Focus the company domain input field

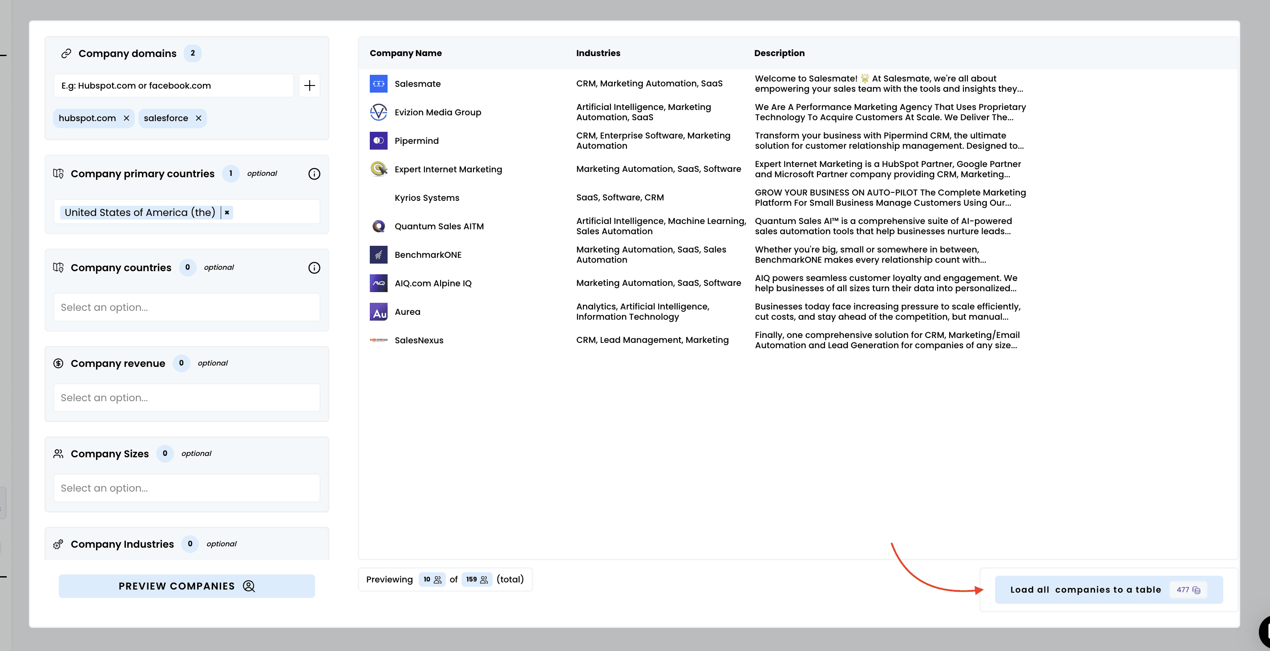click(x=174, y=85)
